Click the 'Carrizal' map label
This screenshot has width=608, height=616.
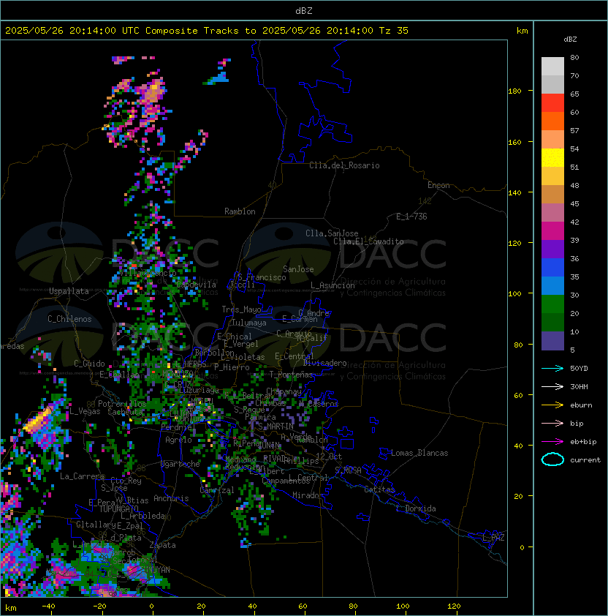coord(217,490)
